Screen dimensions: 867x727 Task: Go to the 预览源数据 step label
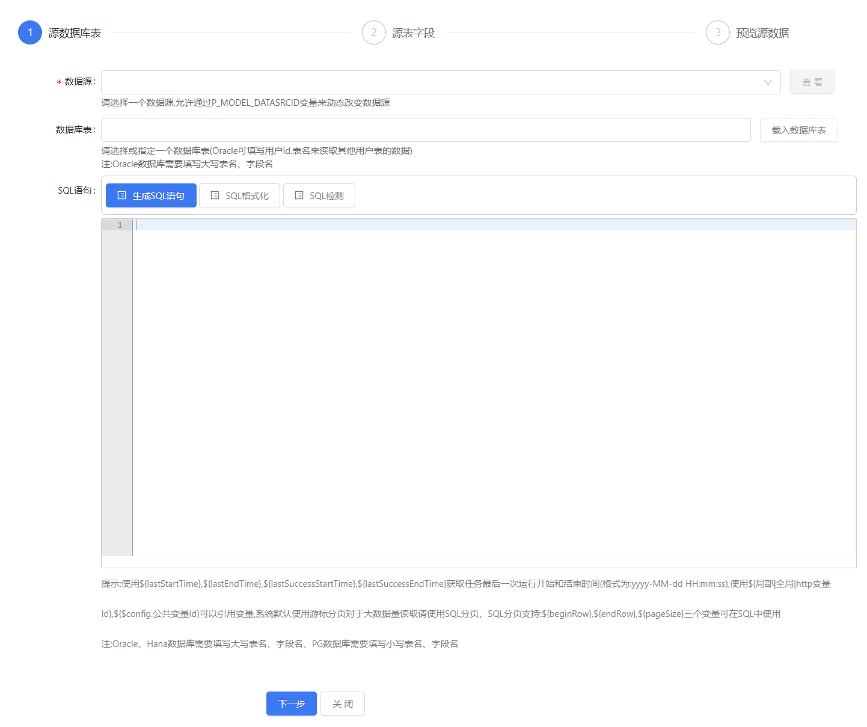coord(762,33)
